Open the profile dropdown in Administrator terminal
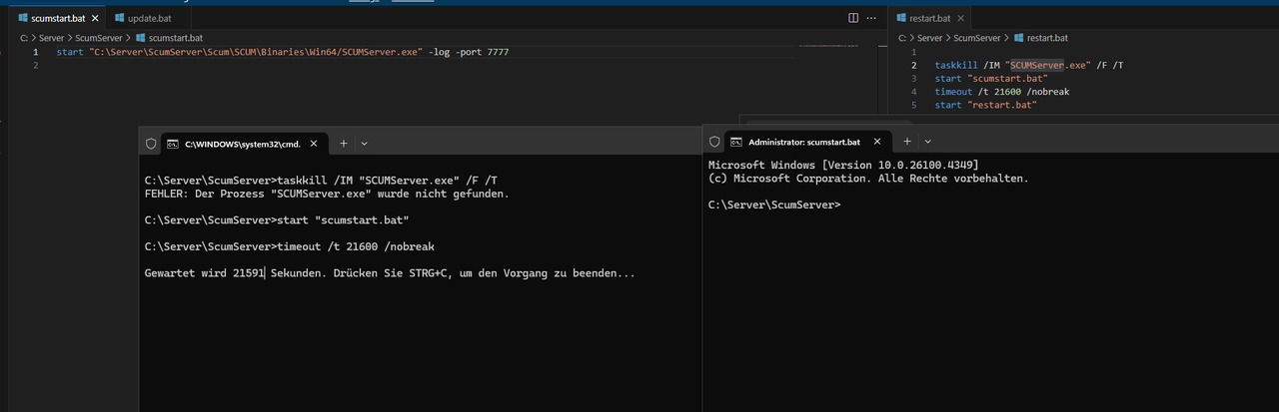 coord(927,142)
